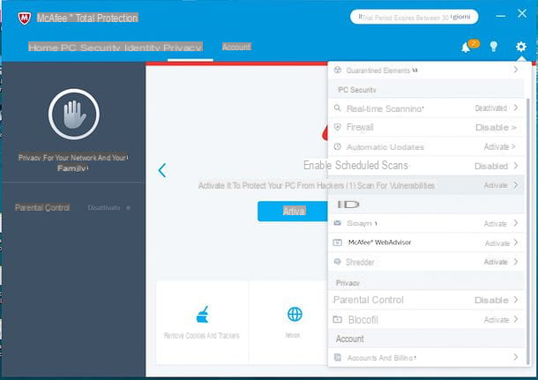Open Automatic Updates menu entry
The image size is (538, 380).
pyautogui.click(x=426, y=146)
